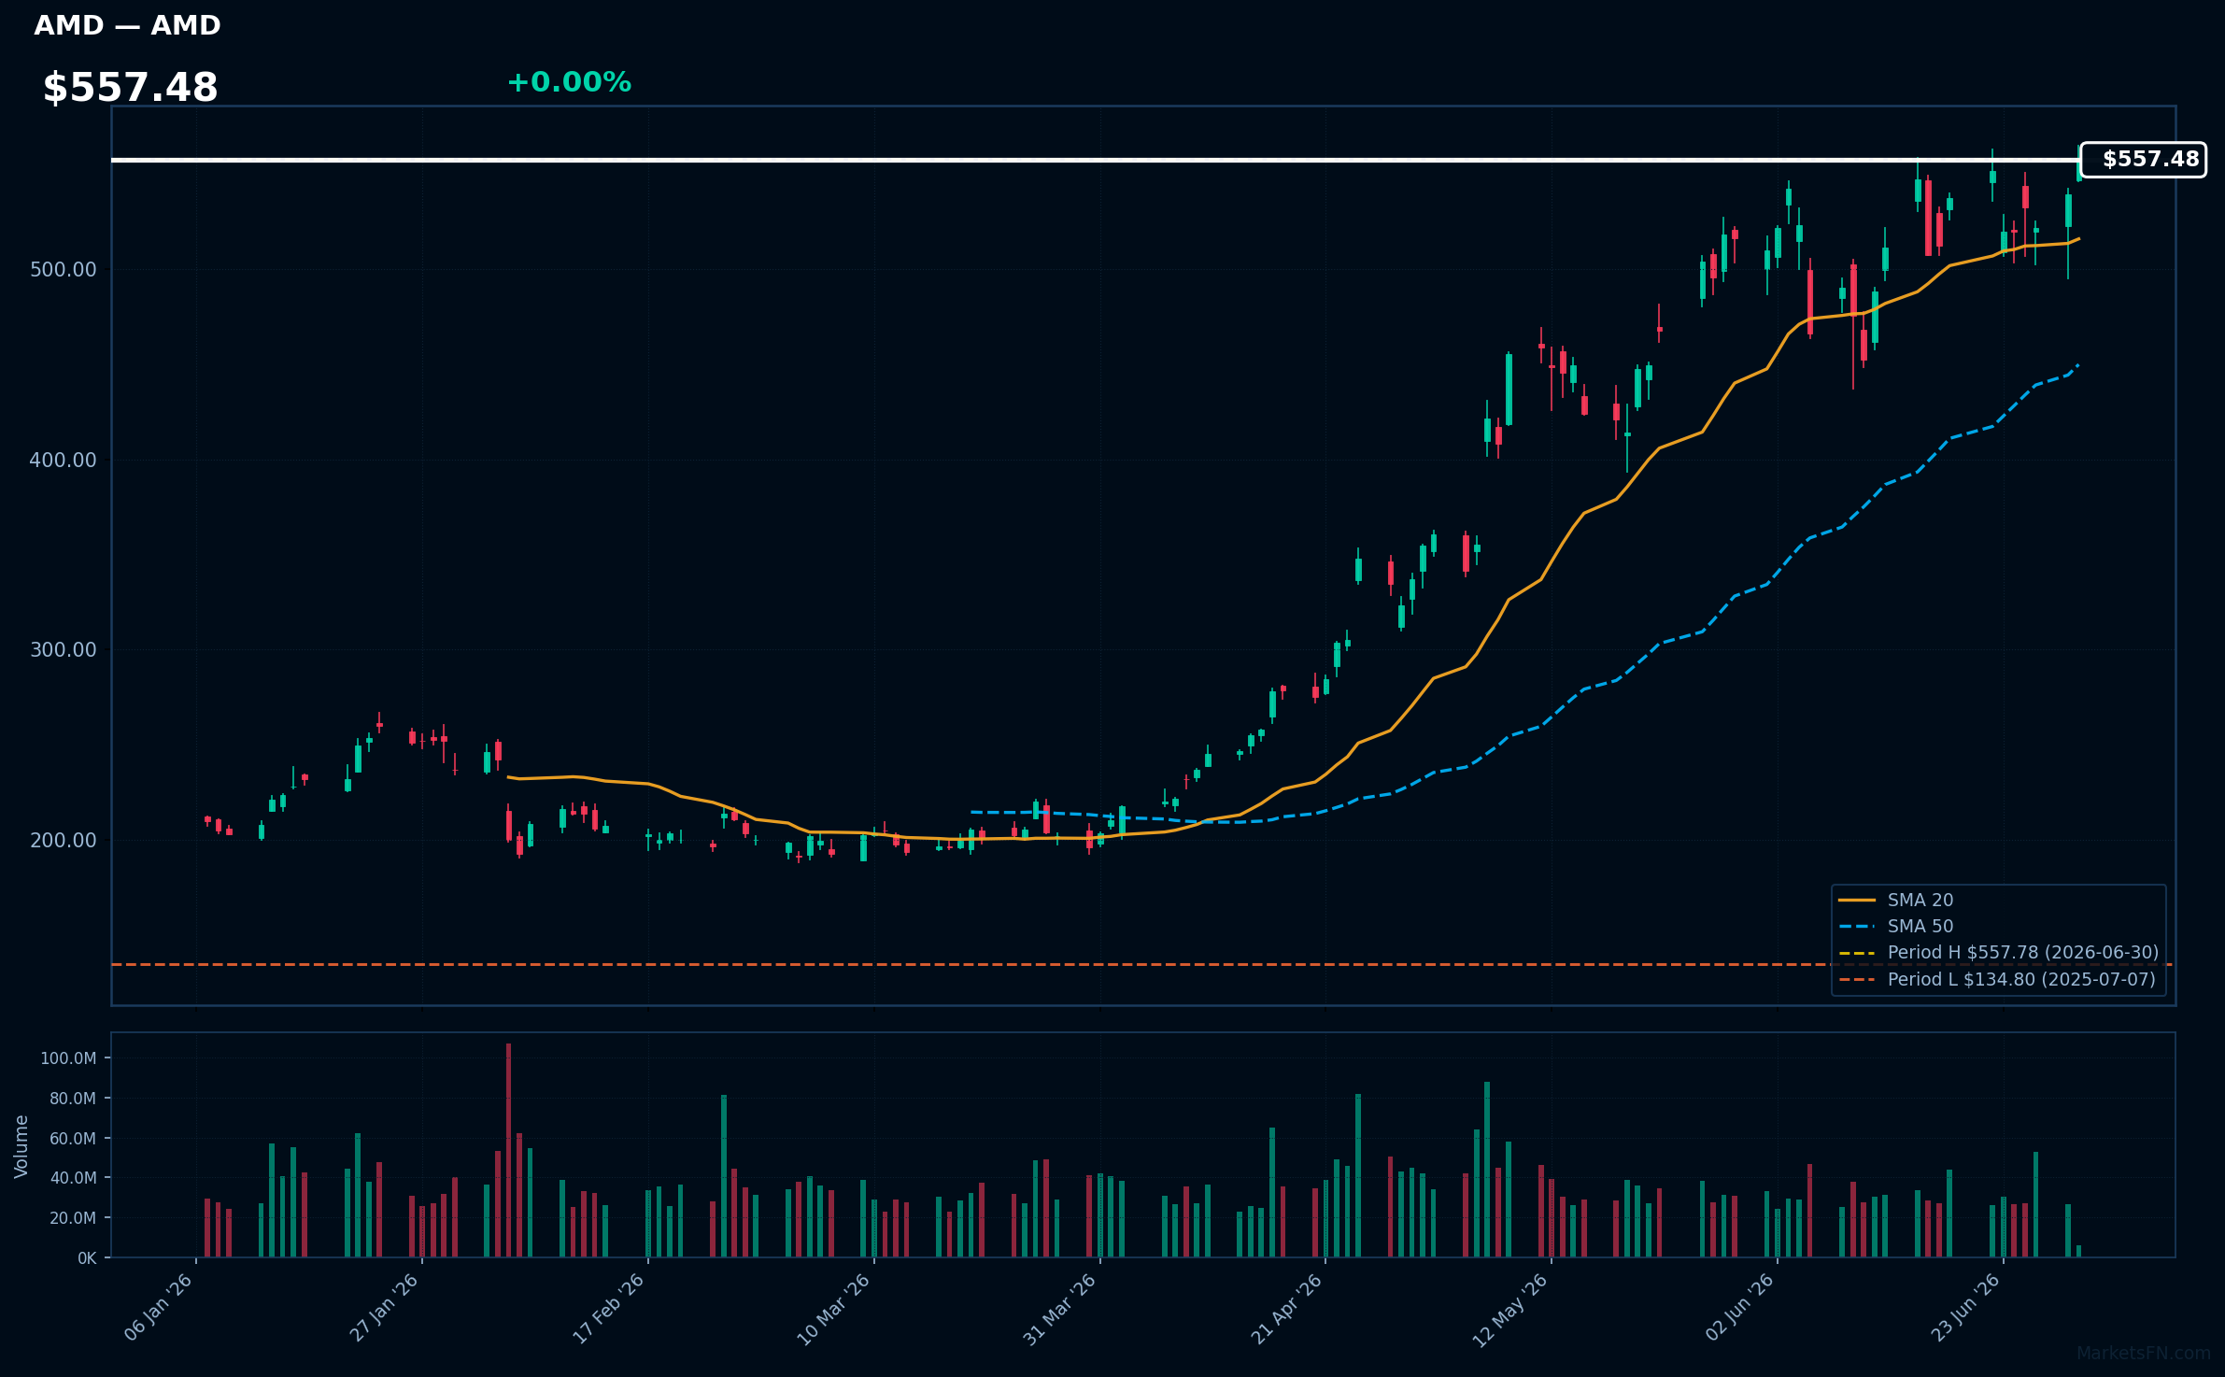Click the 31 Mar '26 date label

[1059, 1309]
